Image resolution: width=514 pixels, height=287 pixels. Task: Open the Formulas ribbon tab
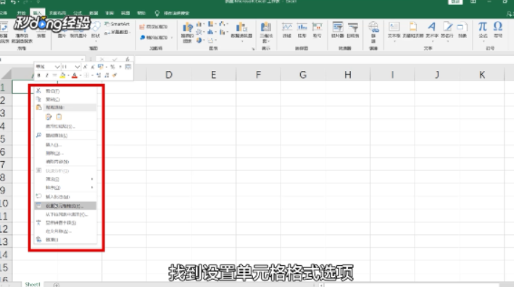pyautogui.click(x=78, y=13)
